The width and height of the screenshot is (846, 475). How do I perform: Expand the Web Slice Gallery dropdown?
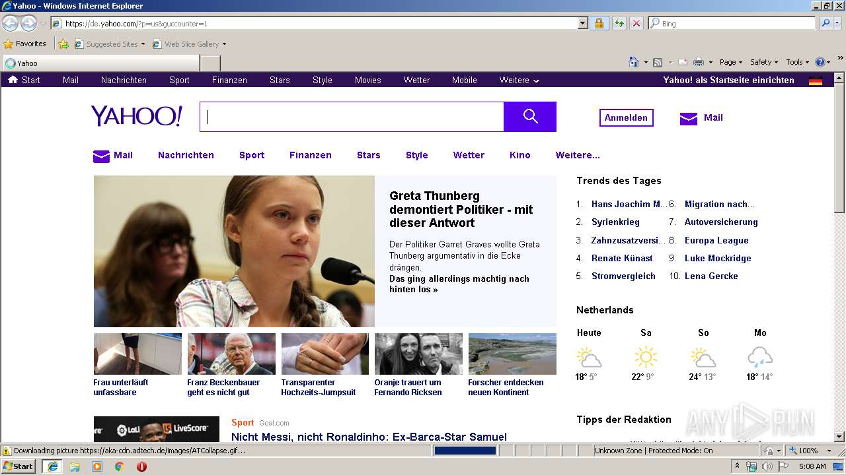pyautogui.click(x=224, y=44)
